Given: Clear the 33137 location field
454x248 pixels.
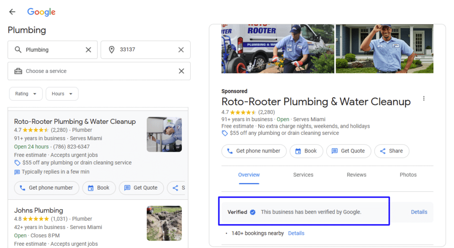Looking at the screenshot, I should tap(181, 50).
